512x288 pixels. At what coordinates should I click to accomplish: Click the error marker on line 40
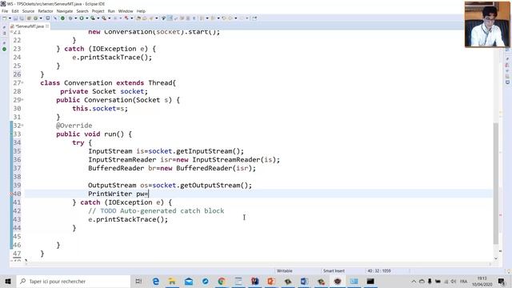tap(11, 194)
